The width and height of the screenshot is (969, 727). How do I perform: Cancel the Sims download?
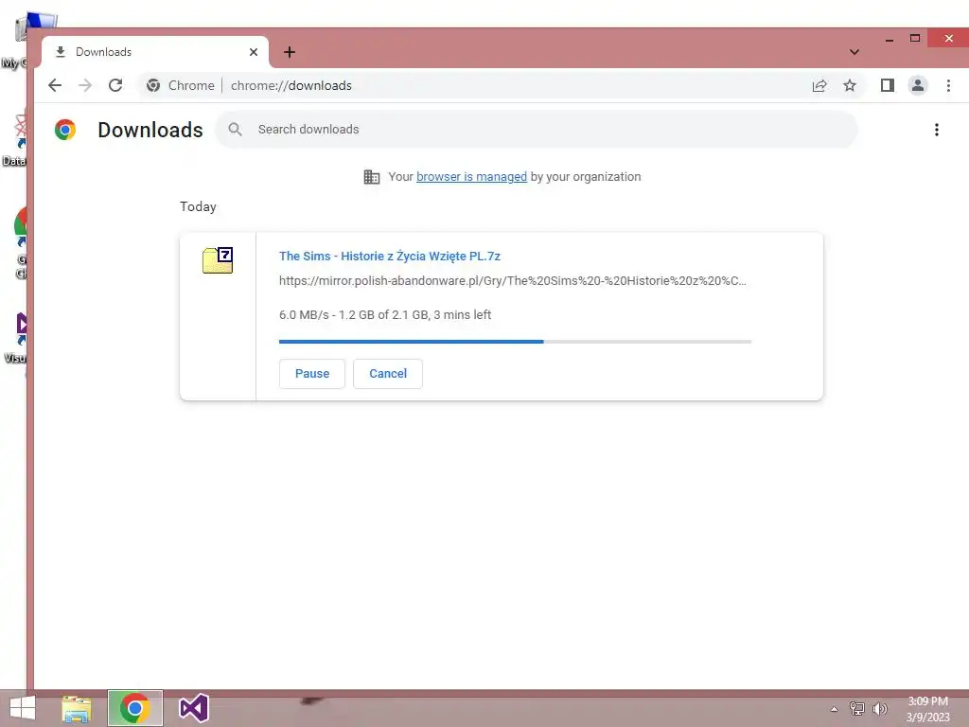click(x=387, y=373)
